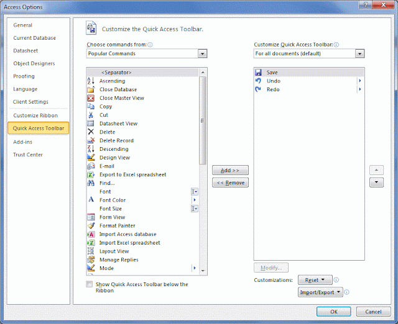This screenshot has width=398, height=324.
Task: Click the commands list scrollbar thumb
Action: (203, 120)
